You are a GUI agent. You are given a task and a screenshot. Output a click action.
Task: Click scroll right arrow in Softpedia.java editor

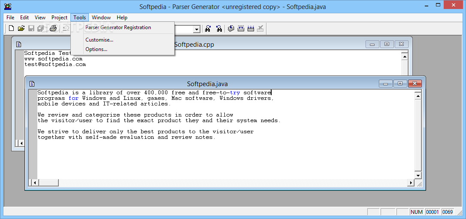coord(411,183)
